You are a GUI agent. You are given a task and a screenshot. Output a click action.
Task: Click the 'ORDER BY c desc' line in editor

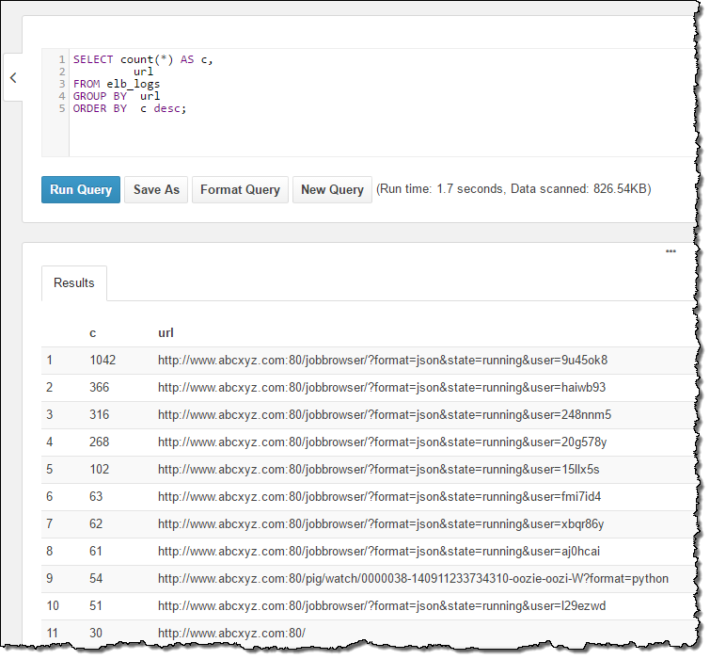point(130,108)
